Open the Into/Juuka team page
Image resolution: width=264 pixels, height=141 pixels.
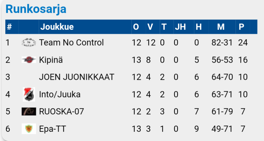(x=60, y=94)
